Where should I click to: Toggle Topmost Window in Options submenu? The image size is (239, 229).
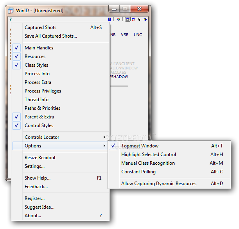point(169,146)
